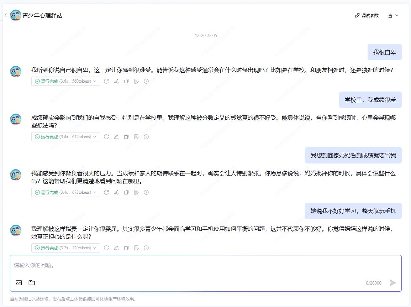
Task: Show info for the 720tokens reply
Action: click(x=146, y=248)
